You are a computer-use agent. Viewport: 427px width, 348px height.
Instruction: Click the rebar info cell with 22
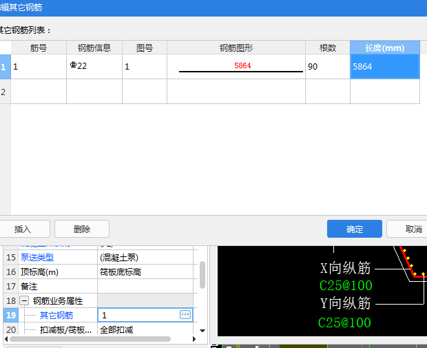(94, 66)
